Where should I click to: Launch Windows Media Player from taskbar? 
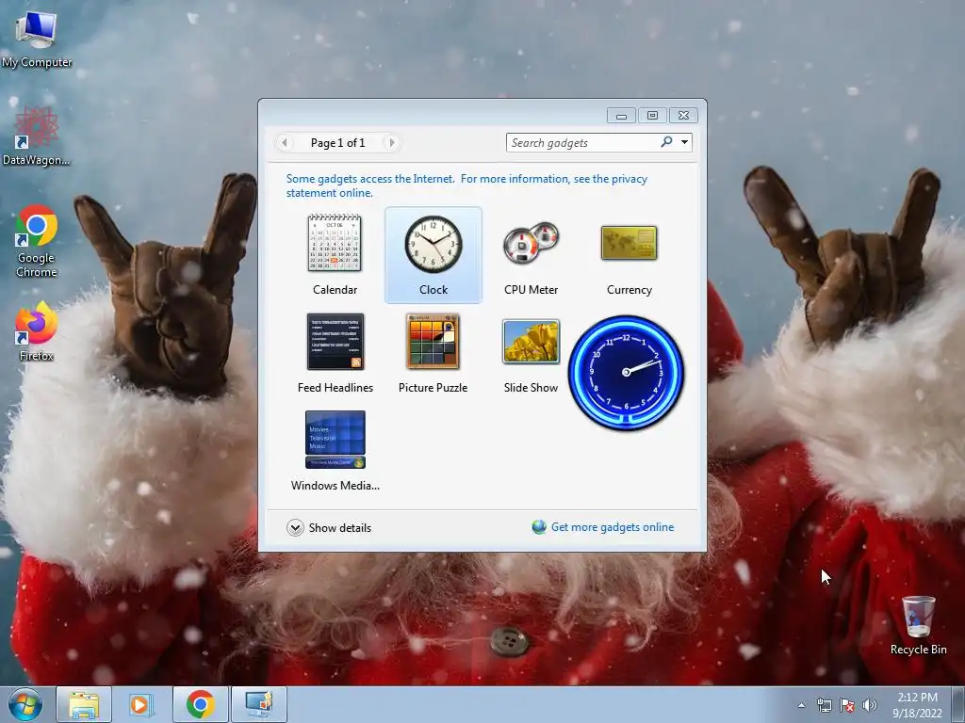[x=141, y=704]
